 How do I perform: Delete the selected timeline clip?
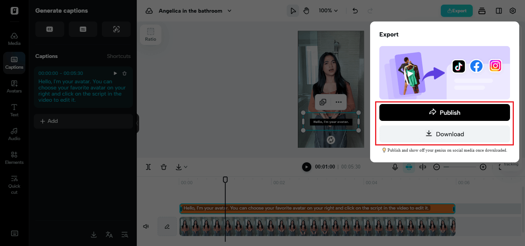click(164, 167)
